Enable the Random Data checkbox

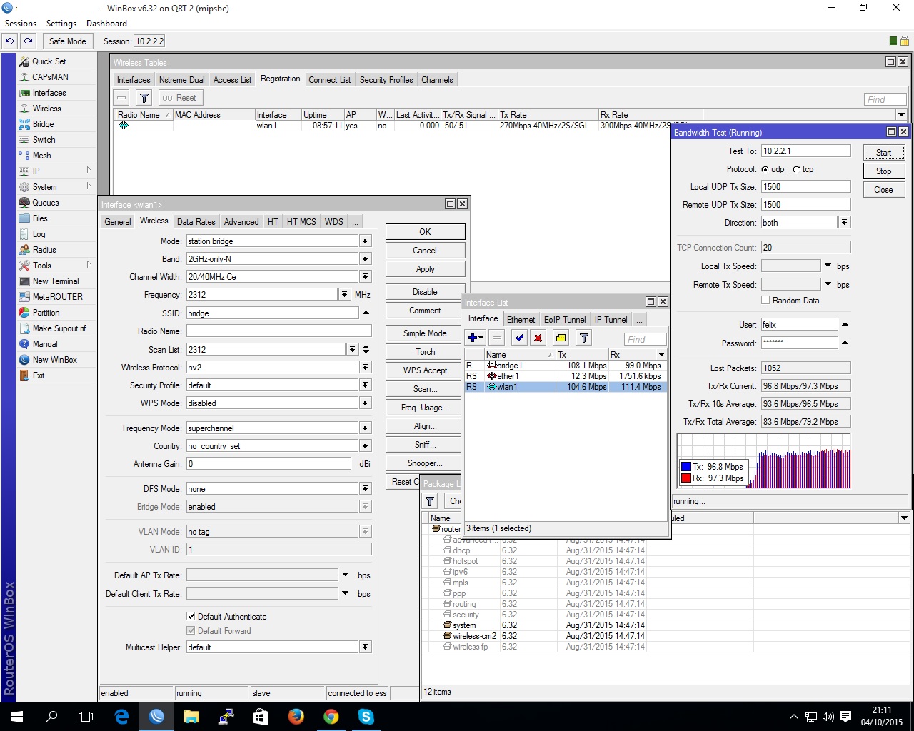click(x=765, y=301)
